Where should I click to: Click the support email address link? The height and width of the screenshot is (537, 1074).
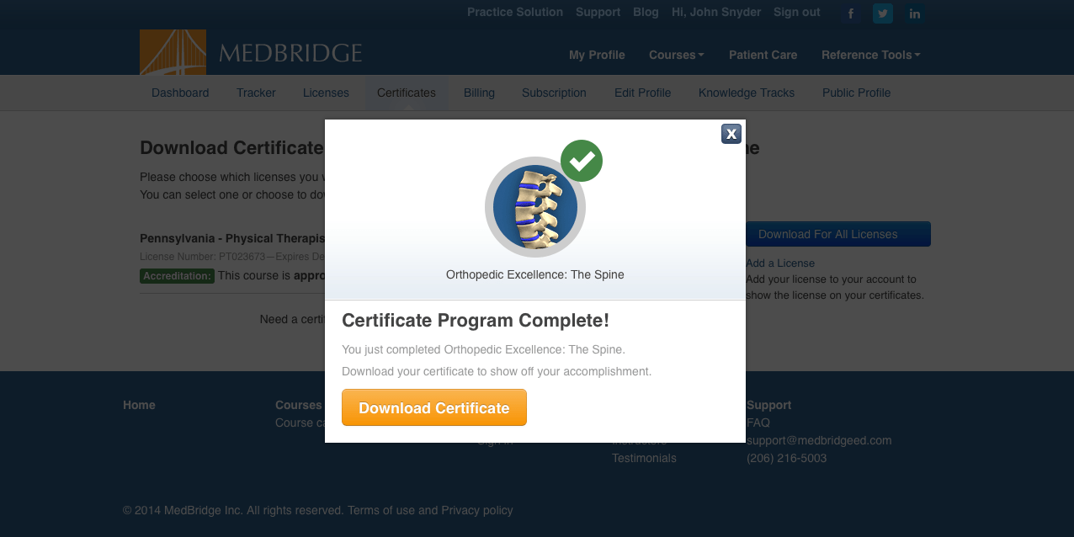[x=819, y=440]
